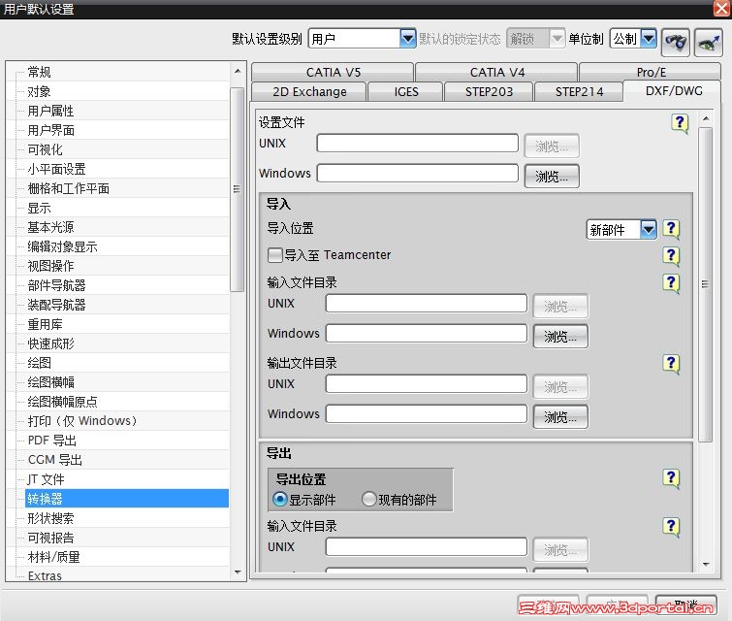
Task: Select 转换器 category
Action: click(127, 499)
